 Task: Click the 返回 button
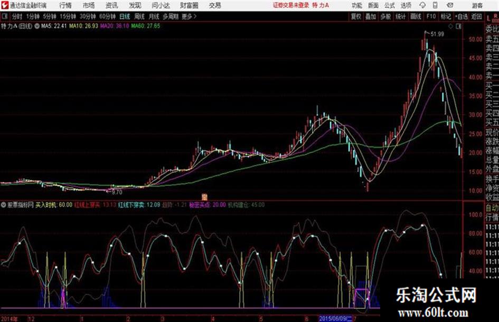[477, 16]
